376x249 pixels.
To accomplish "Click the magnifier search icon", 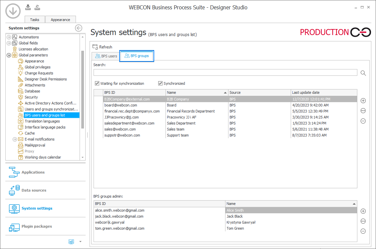I will pos(363,73).
